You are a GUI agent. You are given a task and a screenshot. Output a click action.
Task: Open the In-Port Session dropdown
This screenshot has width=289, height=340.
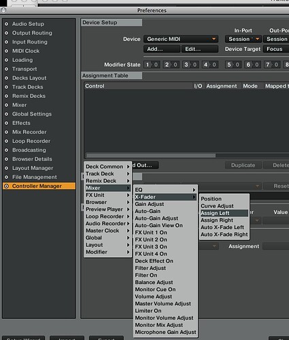(x=243, y=39)
